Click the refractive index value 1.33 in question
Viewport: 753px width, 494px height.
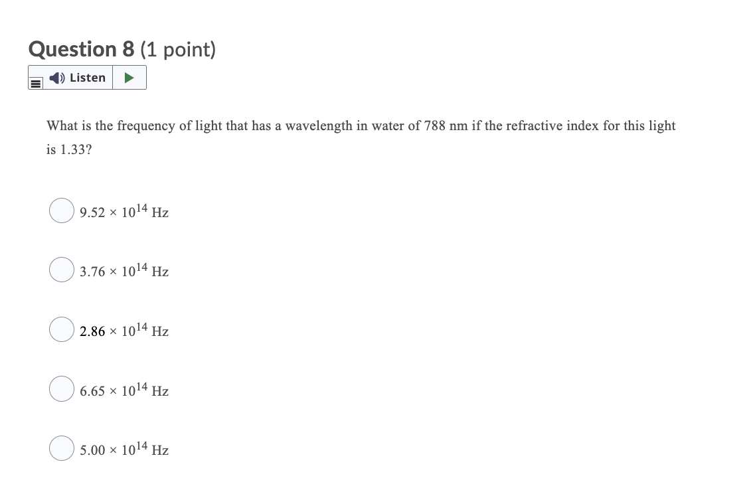tap(75, 149)
